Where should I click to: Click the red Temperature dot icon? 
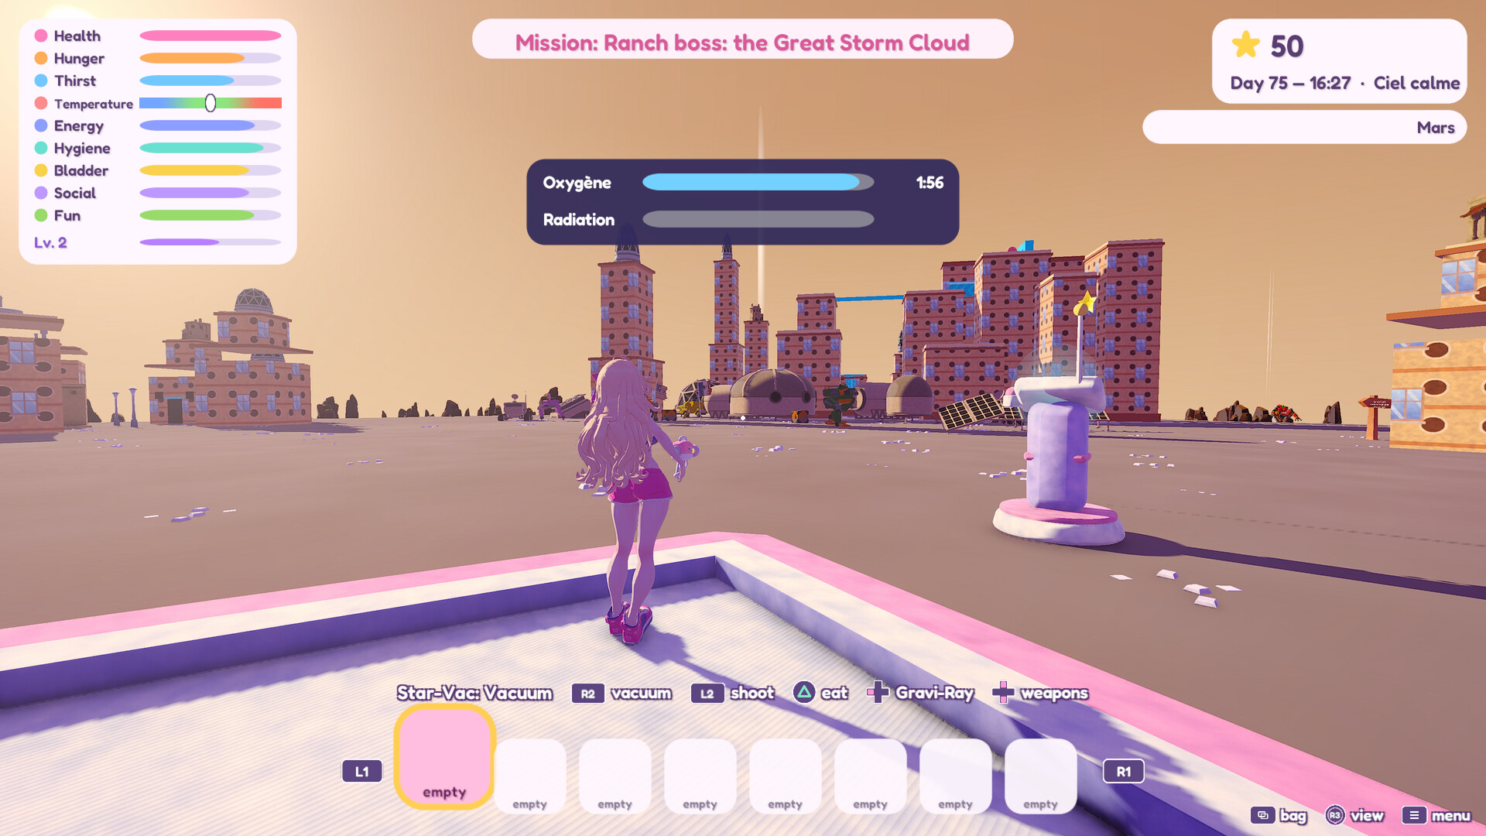[41, 103]
